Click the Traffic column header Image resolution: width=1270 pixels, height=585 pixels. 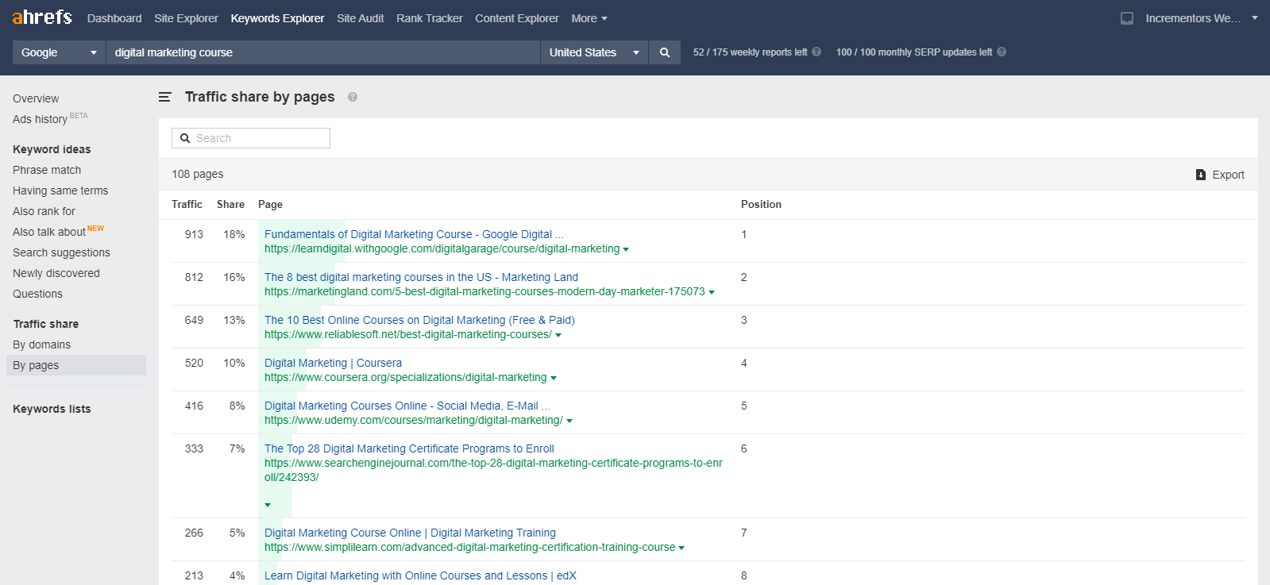pos(187,204)
